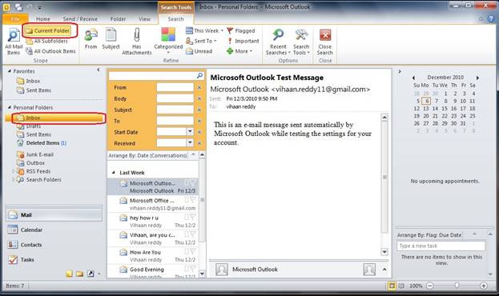Image resolution: width=499 pixels, height=296 pixels.
Task: Go to next month in calendar
Action: pyautogui.click(x=477, y=78)
